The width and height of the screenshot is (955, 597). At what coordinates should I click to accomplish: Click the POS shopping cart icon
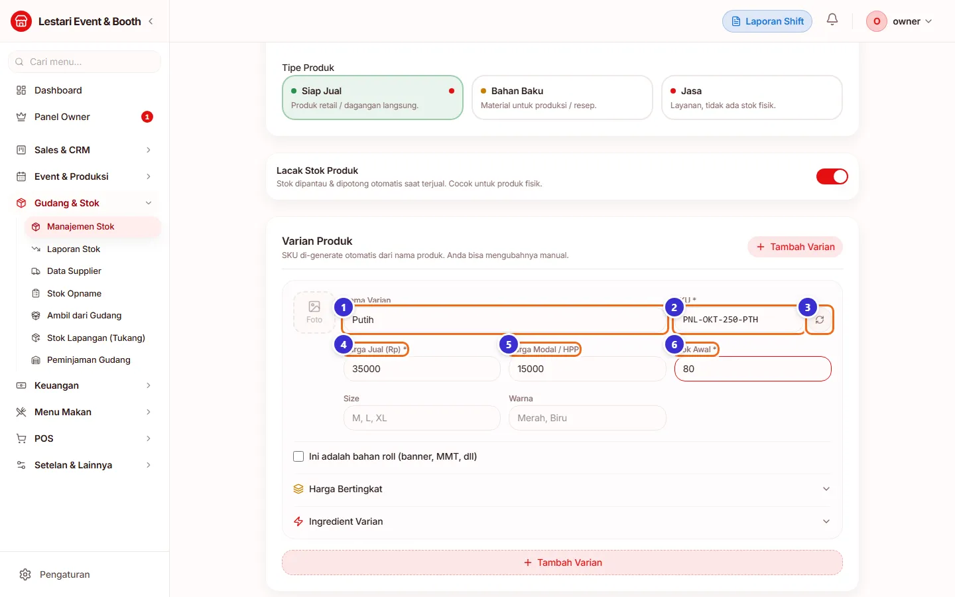[21, 438]
